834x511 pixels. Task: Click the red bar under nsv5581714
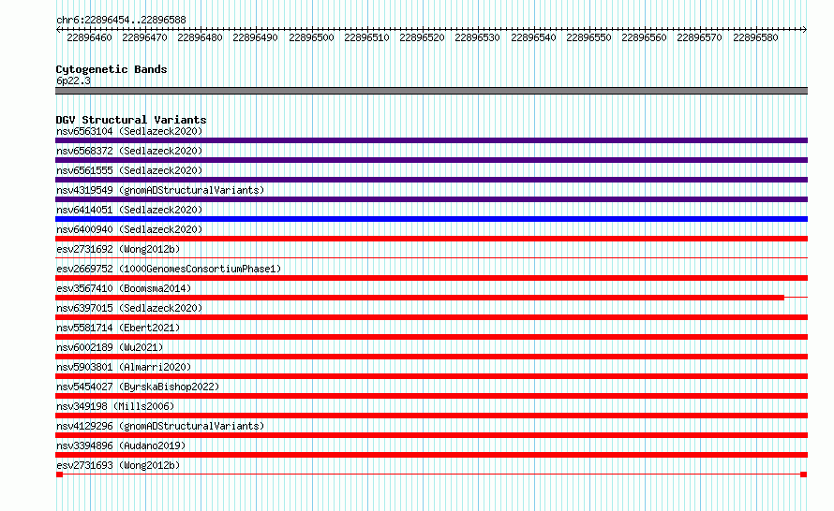431,337
